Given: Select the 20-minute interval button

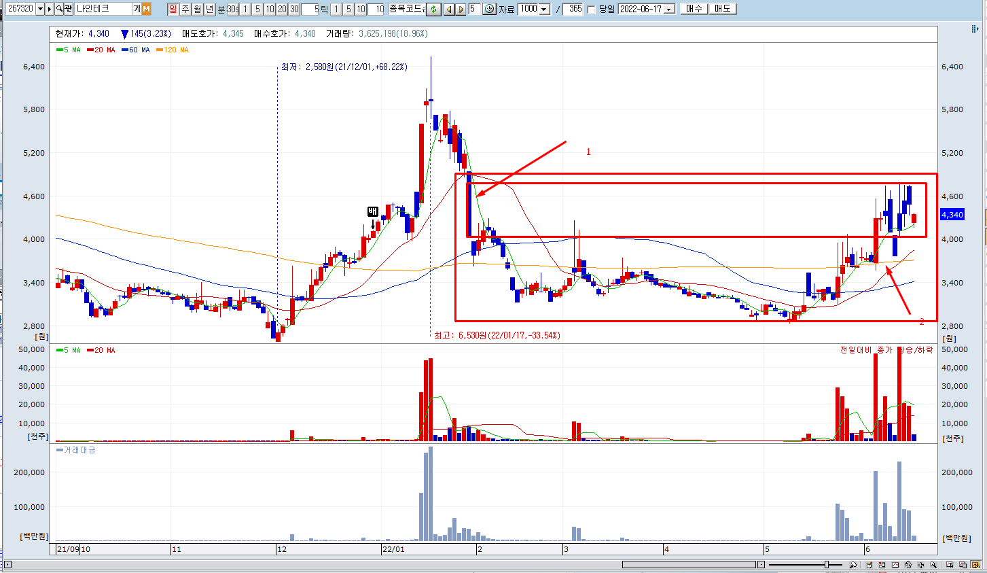Looking at the screenshot, I should (x=282, y=9).
